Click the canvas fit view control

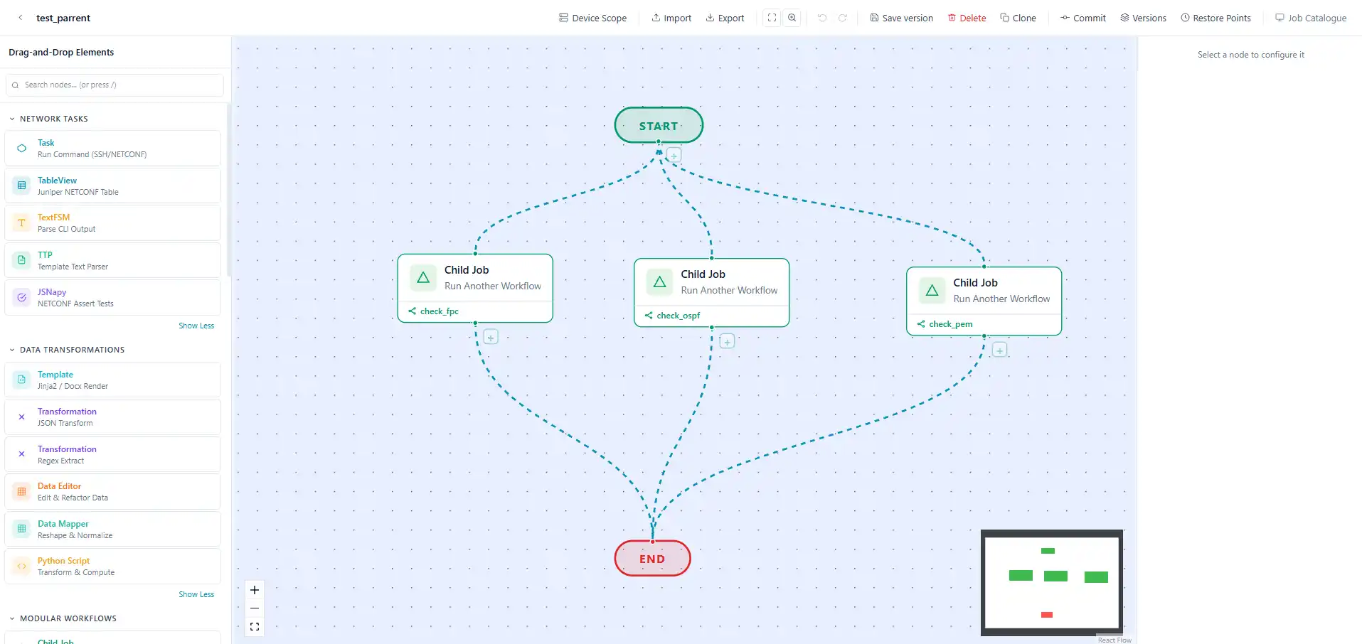(x=255, y=627)
